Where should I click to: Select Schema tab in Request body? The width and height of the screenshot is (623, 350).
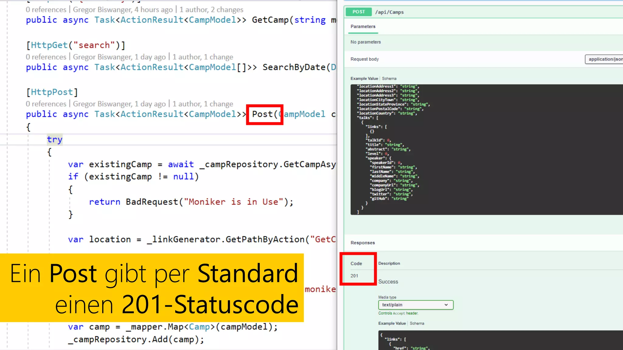click(389, 78)
